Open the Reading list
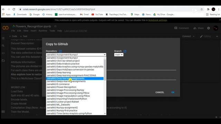The image size is (221, 124). [213, 14]
